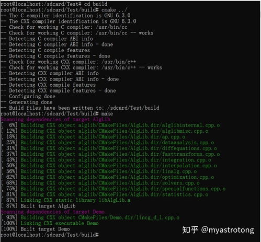The image size is (261, 242).
Task: Click the 75% specialfunctions.cpp.o build line
Action: pyautogui.click(x=113, y=189)
